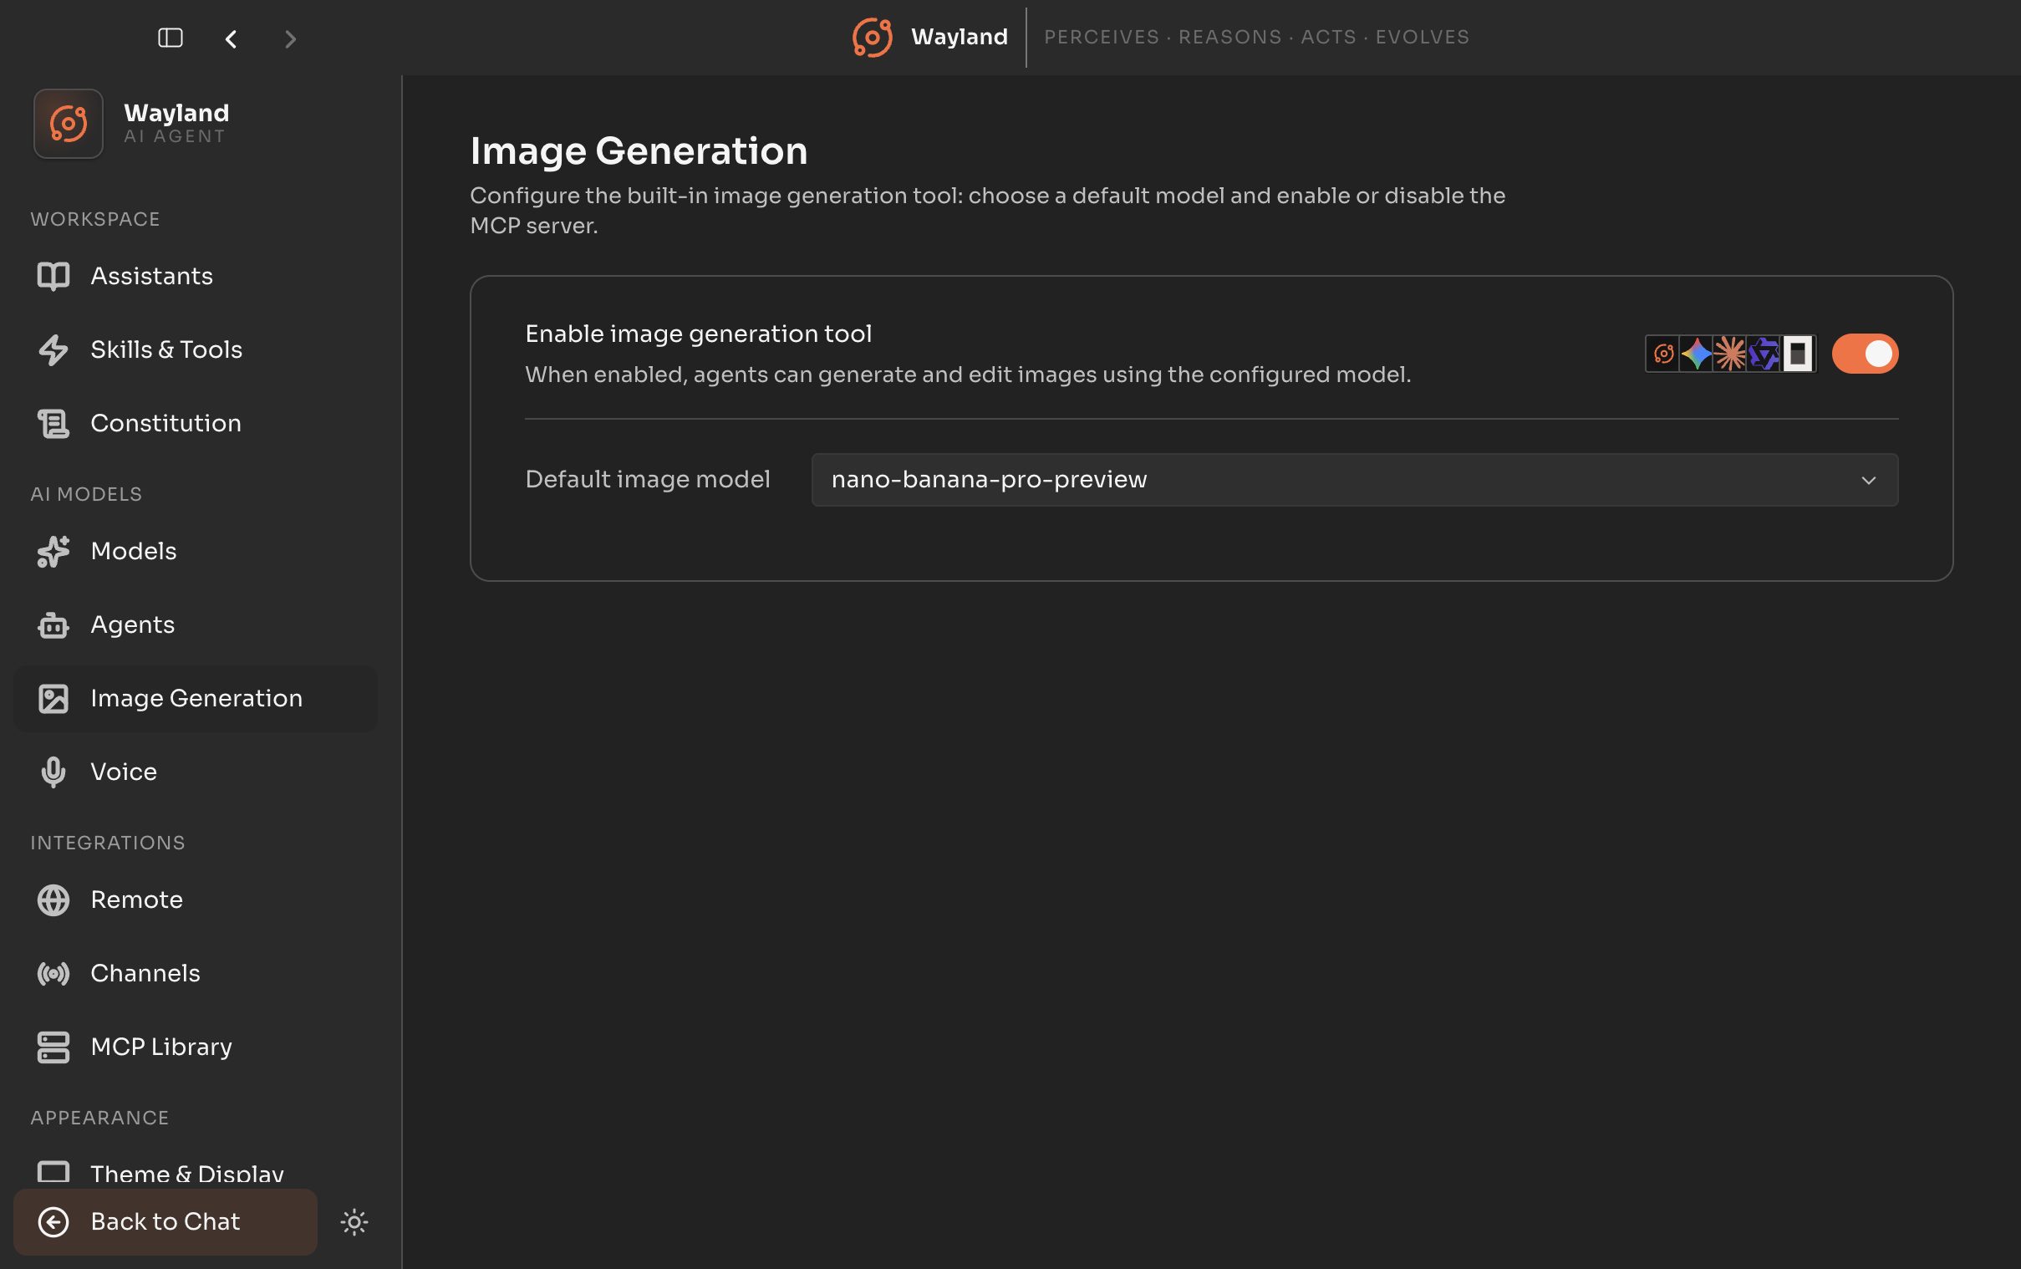Click the purple Qwen provider icon

tap(1764, 354)
